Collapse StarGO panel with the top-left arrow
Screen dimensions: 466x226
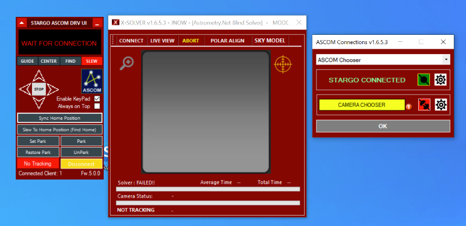tap(22, 23)
